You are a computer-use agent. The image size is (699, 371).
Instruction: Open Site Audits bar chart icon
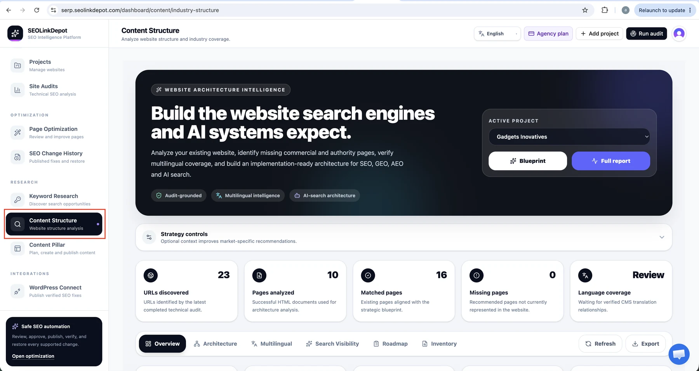pyautogui.click(x=17, y=90)
